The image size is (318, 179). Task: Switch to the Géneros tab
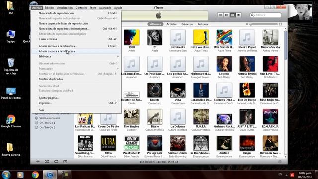coord(187,24)
